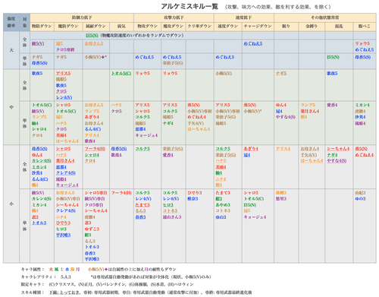379x297 pixels.
Task: Select the その他状態異常 group header
Action: tap(325, 17)
